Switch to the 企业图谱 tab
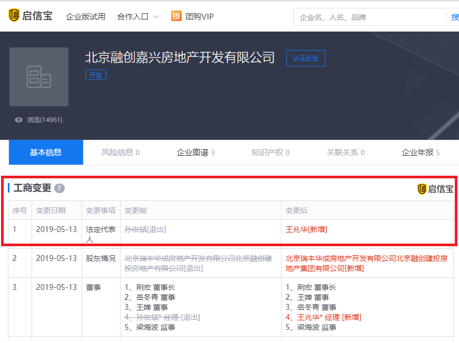The height and width of the screenshot is (343, 459). (195, 153)
